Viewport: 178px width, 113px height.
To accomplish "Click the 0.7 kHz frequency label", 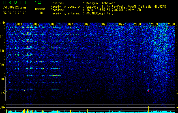I will coord(3,93).
